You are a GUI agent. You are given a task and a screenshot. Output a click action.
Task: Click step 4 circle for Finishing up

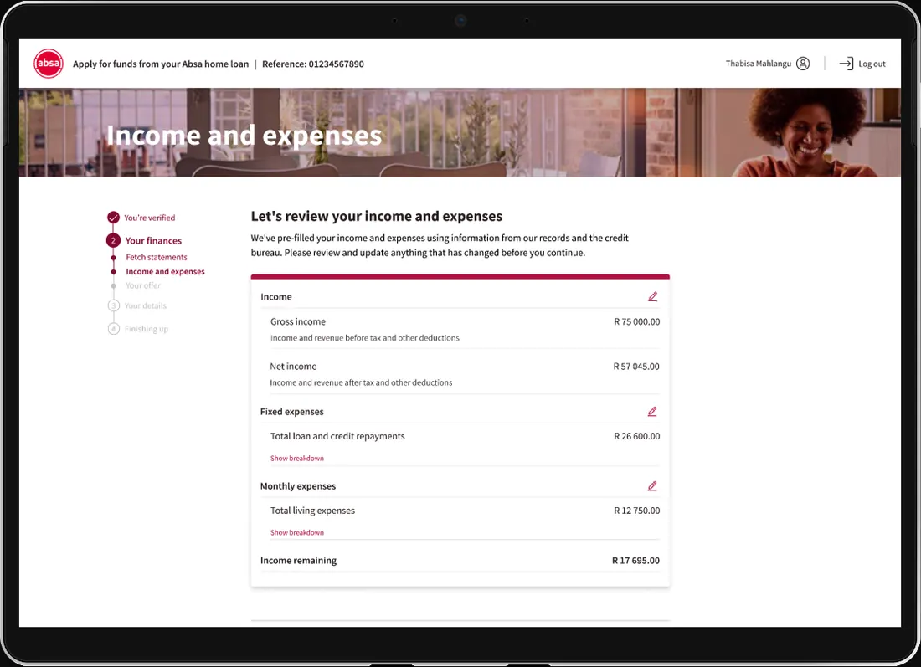click(x=113, y=329)
